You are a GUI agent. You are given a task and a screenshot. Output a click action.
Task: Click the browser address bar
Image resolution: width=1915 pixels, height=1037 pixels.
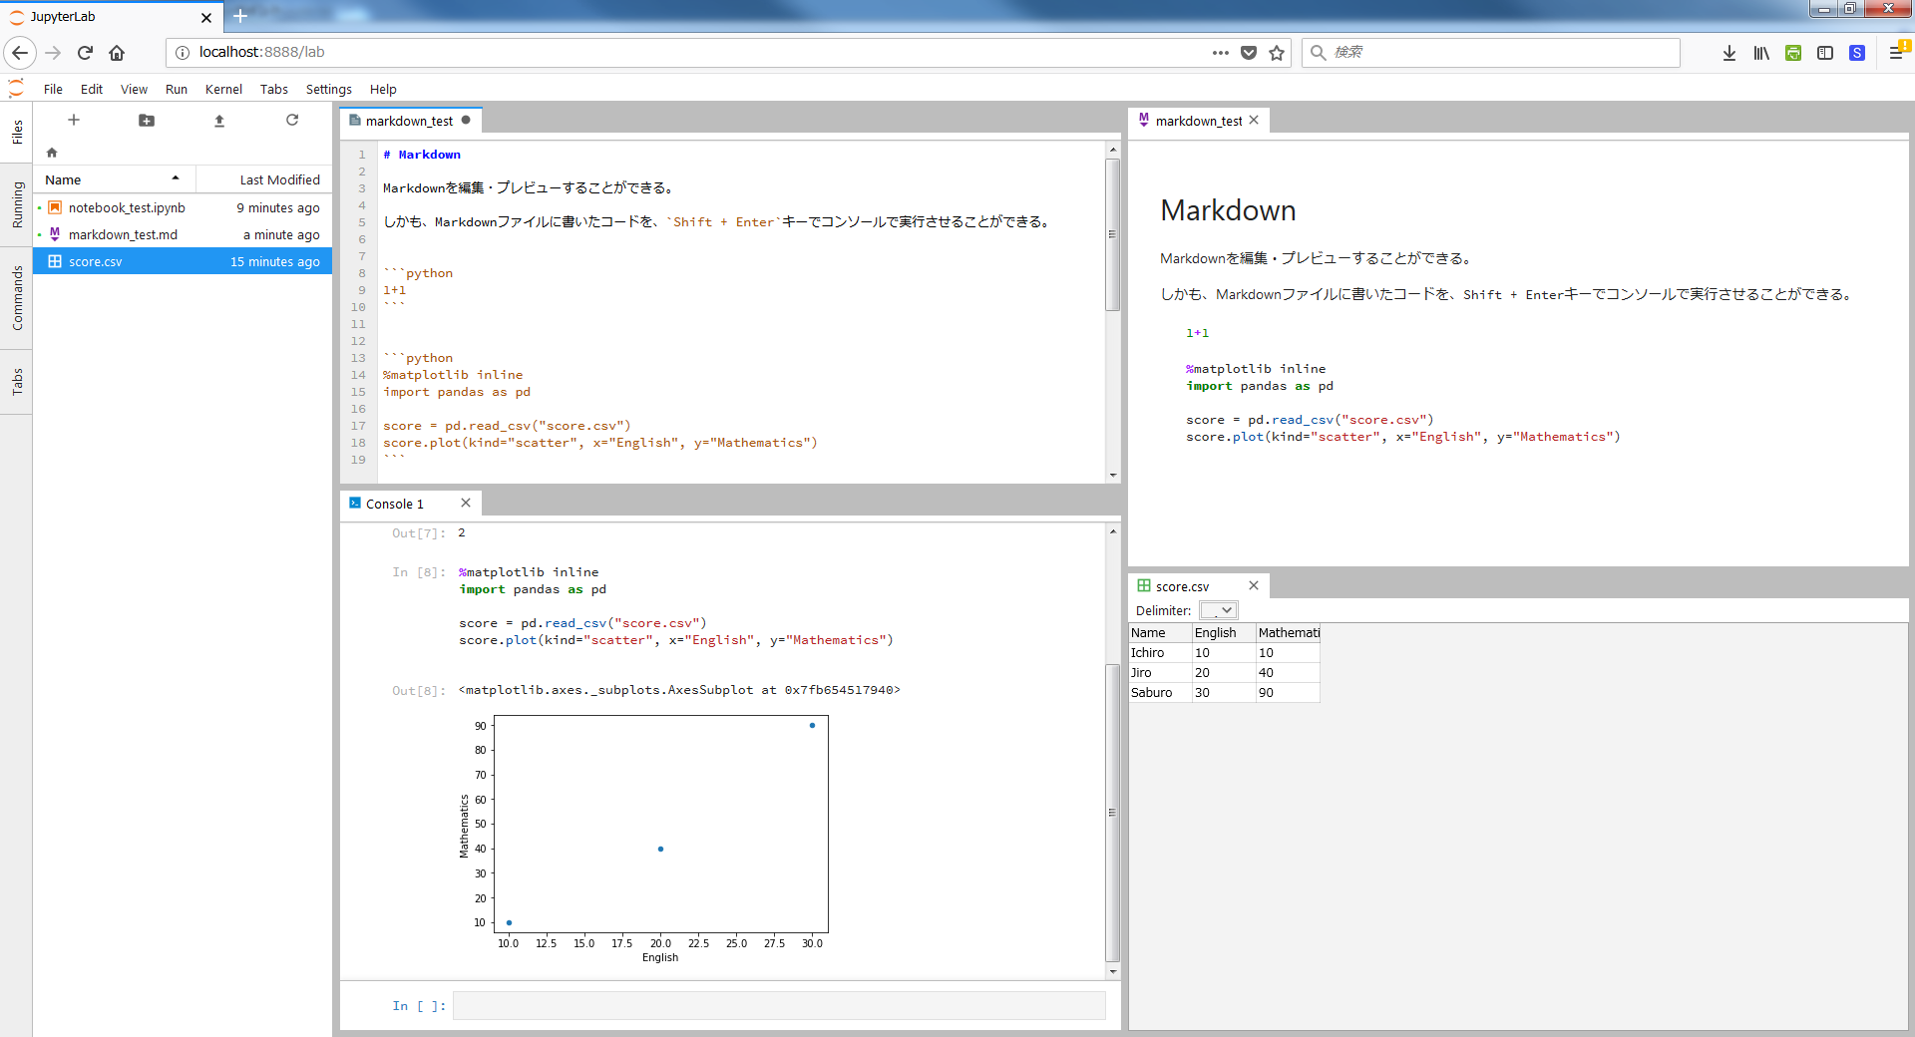[x=728, y=53]
